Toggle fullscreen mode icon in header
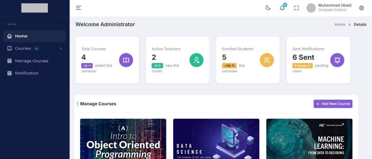Viewport: 372px width, 159px height. (x=296, y=8)
